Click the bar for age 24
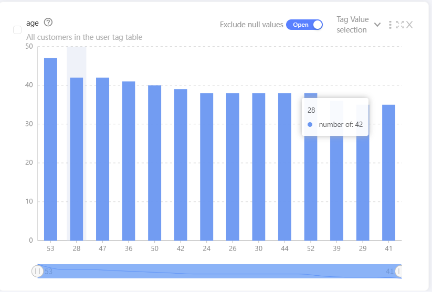This screenshot has width=432, height=292. pos(206,167)
